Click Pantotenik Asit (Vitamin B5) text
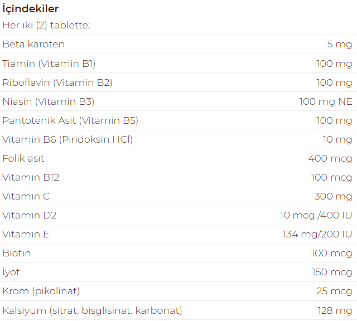The image size is (357, 321). [x=70, y=120]
